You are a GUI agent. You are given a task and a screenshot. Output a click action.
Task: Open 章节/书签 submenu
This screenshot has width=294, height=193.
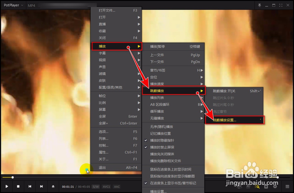pos(173,70)
